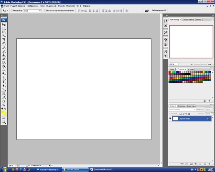Open the auto-select Слой dropdown

point(32,11)
